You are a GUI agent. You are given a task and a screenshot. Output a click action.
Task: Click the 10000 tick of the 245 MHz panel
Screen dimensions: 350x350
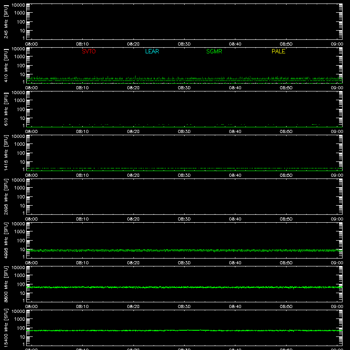18,5
